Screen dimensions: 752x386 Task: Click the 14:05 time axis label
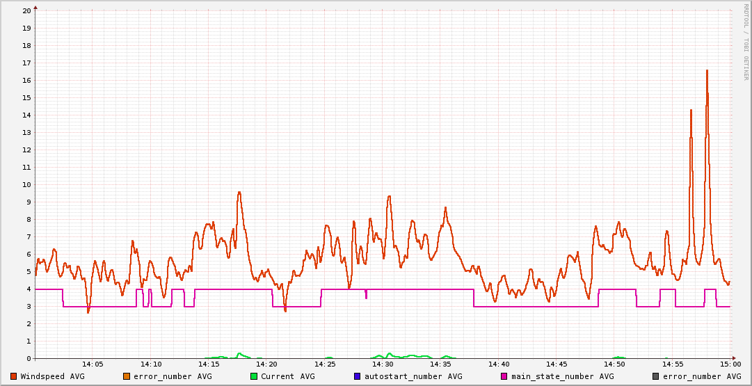pos(93,364)
